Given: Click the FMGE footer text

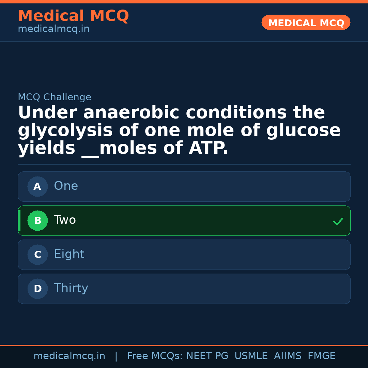Looking at the screenshot, I should [x=322, y=356].
